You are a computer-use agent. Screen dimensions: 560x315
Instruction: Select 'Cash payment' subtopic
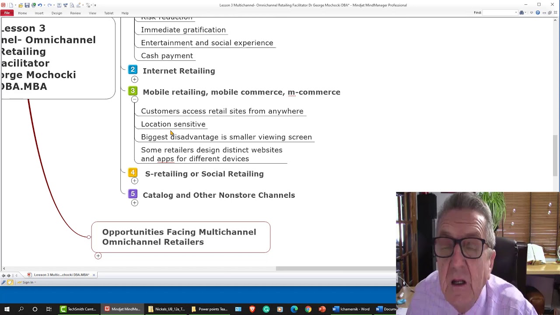point(167,56)
